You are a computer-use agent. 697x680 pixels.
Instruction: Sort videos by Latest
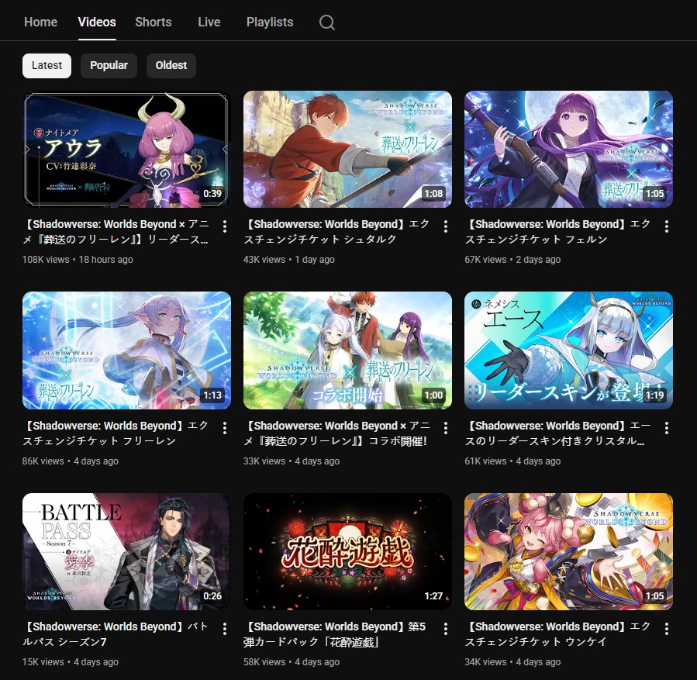[47, 66]
